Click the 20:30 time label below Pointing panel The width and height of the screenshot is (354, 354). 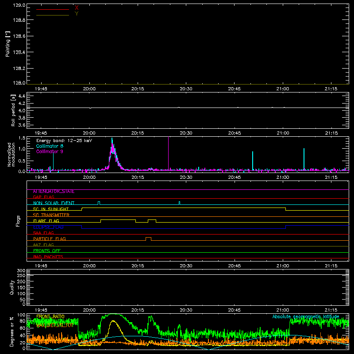click(x=186, y=89)
